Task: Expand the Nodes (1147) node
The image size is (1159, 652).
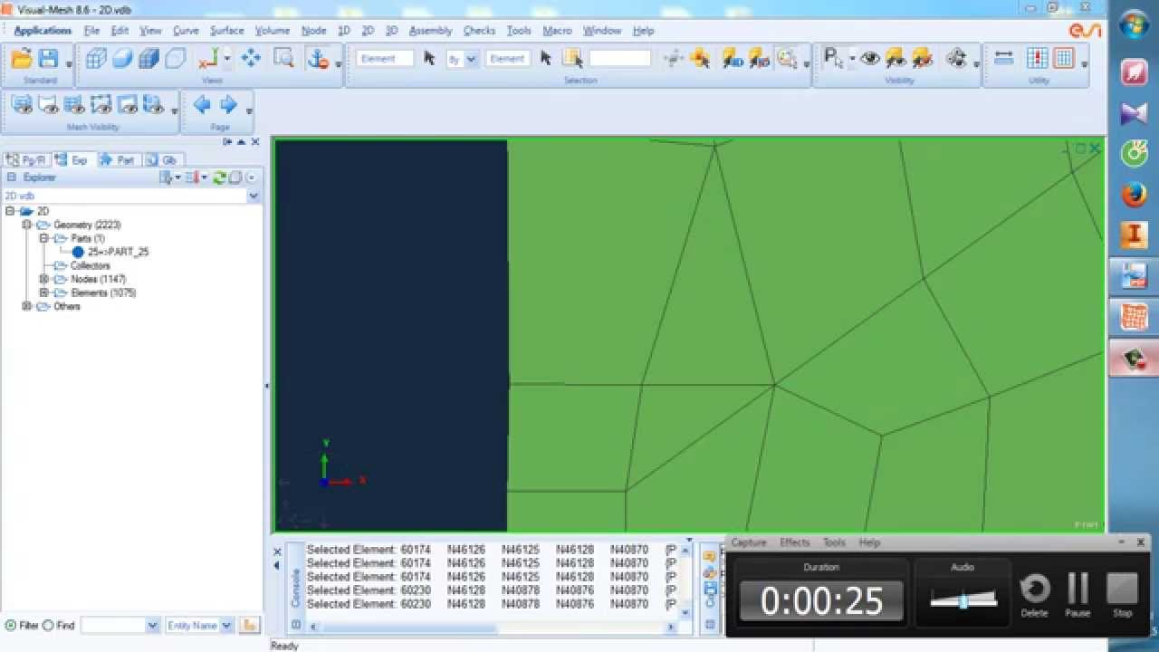Action: pyautogui.click(x=43, y=279)
